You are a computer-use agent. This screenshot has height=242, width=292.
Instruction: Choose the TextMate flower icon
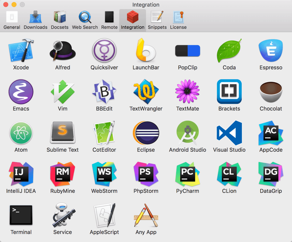point(187,91)
